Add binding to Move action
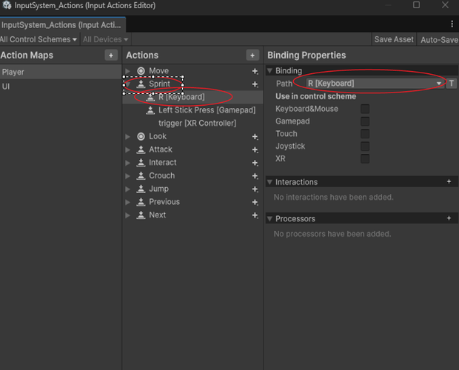459x370 pixels. [255, 72]
